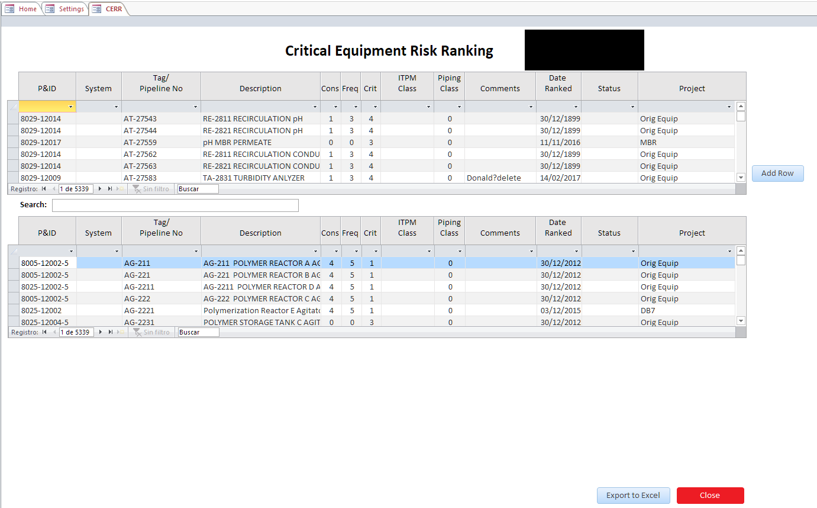Go to next record in top table
This screenshot has height=508, width=817.
(x=100, y=189)
